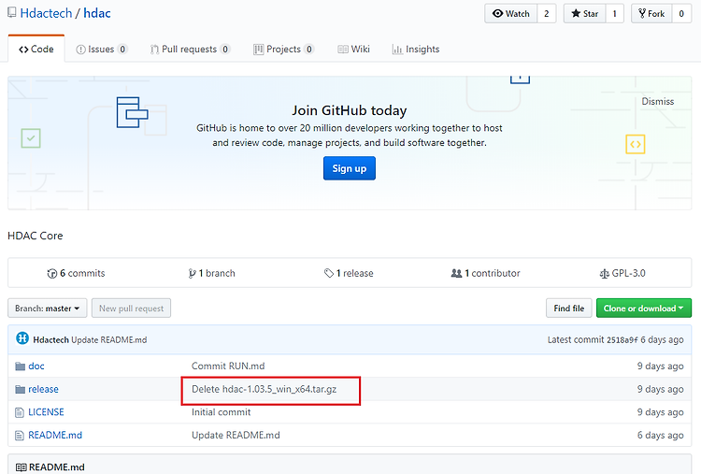The height and width of the screenshot is (474, 701).
Task: Open the Projects tab
Action: click(283, 50)
